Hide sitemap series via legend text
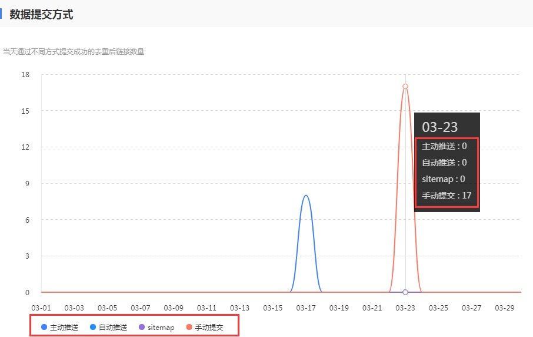533x337 pixels. point(161,327)
